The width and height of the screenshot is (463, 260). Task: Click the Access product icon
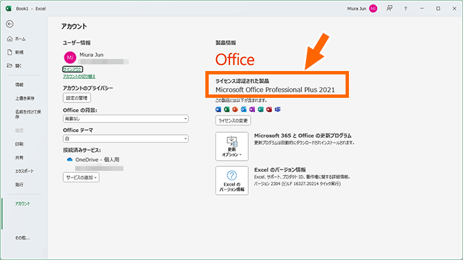coord(269,109)
